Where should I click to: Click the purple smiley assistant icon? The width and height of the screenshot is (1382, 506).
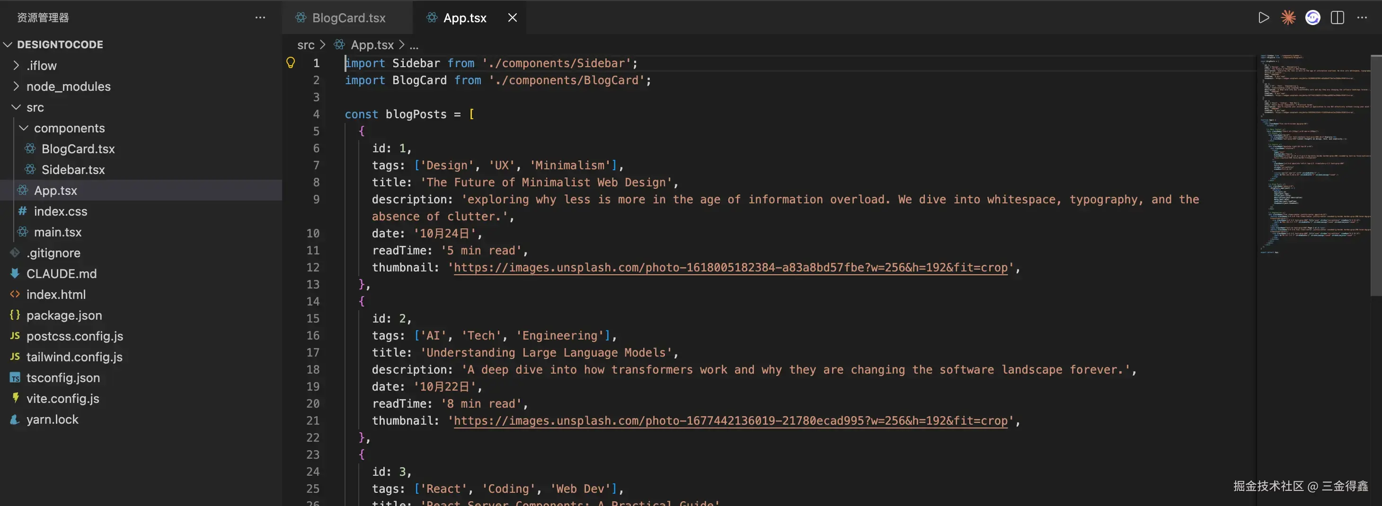(x=1312, y=17)
